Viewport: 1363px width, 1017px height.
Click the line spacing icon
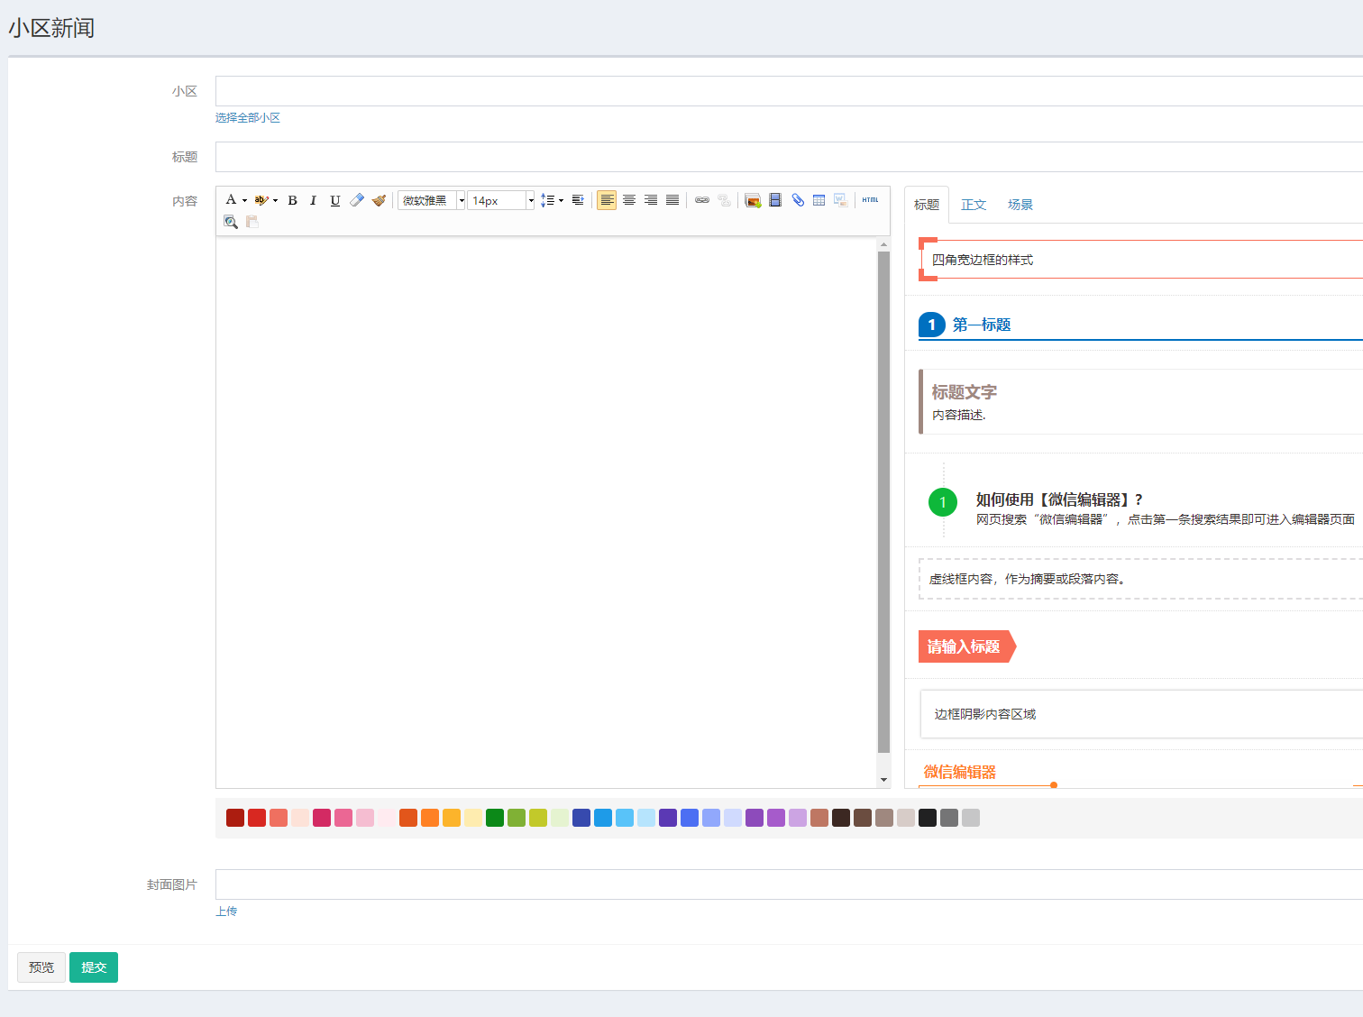click(x=547, y=200)
